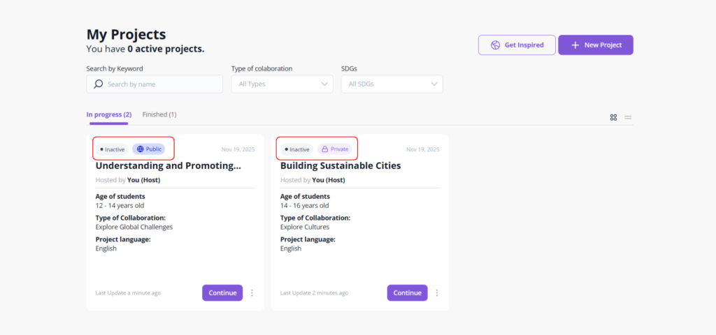Open three-dot menu on Building Sustainable Cities card
The width and height of the screenshot is (716, 335).
tap(437, 293)
